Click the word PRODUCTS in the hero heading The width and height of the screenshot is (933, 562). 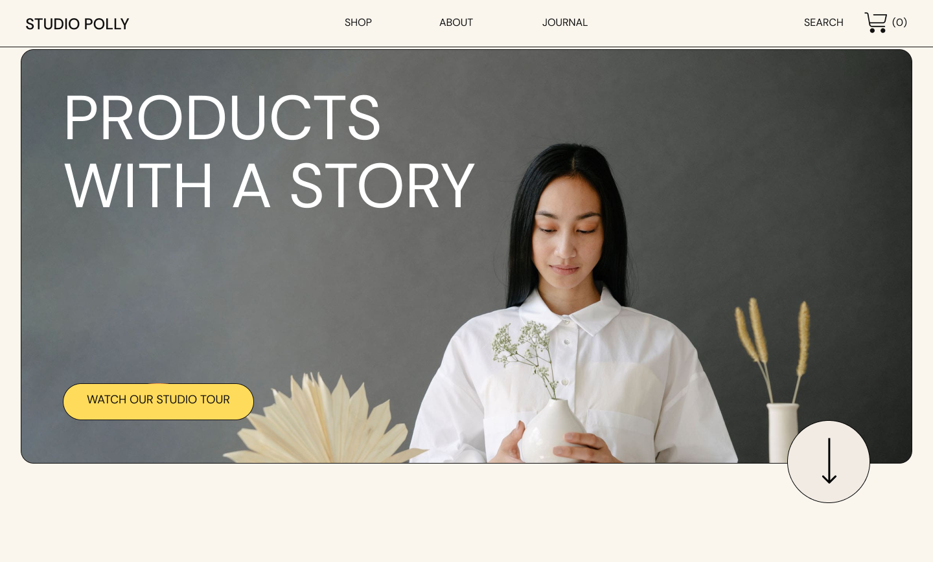(222, 118)
